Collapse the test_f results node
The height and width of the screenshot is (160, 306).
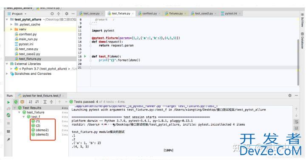tap(24, 117)
